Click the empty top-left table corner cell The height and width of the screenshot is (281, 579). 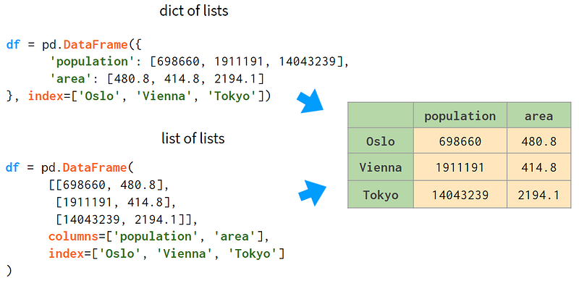[x=381, y=116]
